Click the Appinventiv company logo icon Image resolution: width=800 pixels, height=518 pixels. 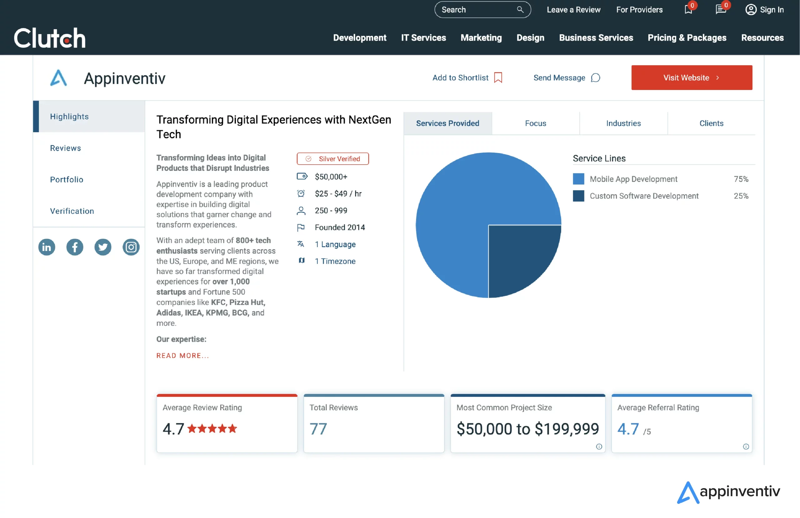[x=58, y=78]
